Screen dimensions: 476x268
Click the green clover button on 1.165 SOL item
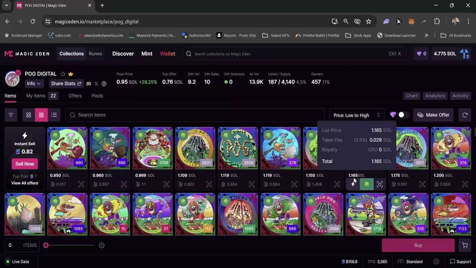(x=367, y=184)
